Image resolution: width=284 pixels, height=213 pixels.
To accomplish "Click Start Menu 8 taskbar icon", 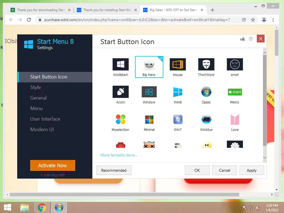I will click(x=59, y=207).
